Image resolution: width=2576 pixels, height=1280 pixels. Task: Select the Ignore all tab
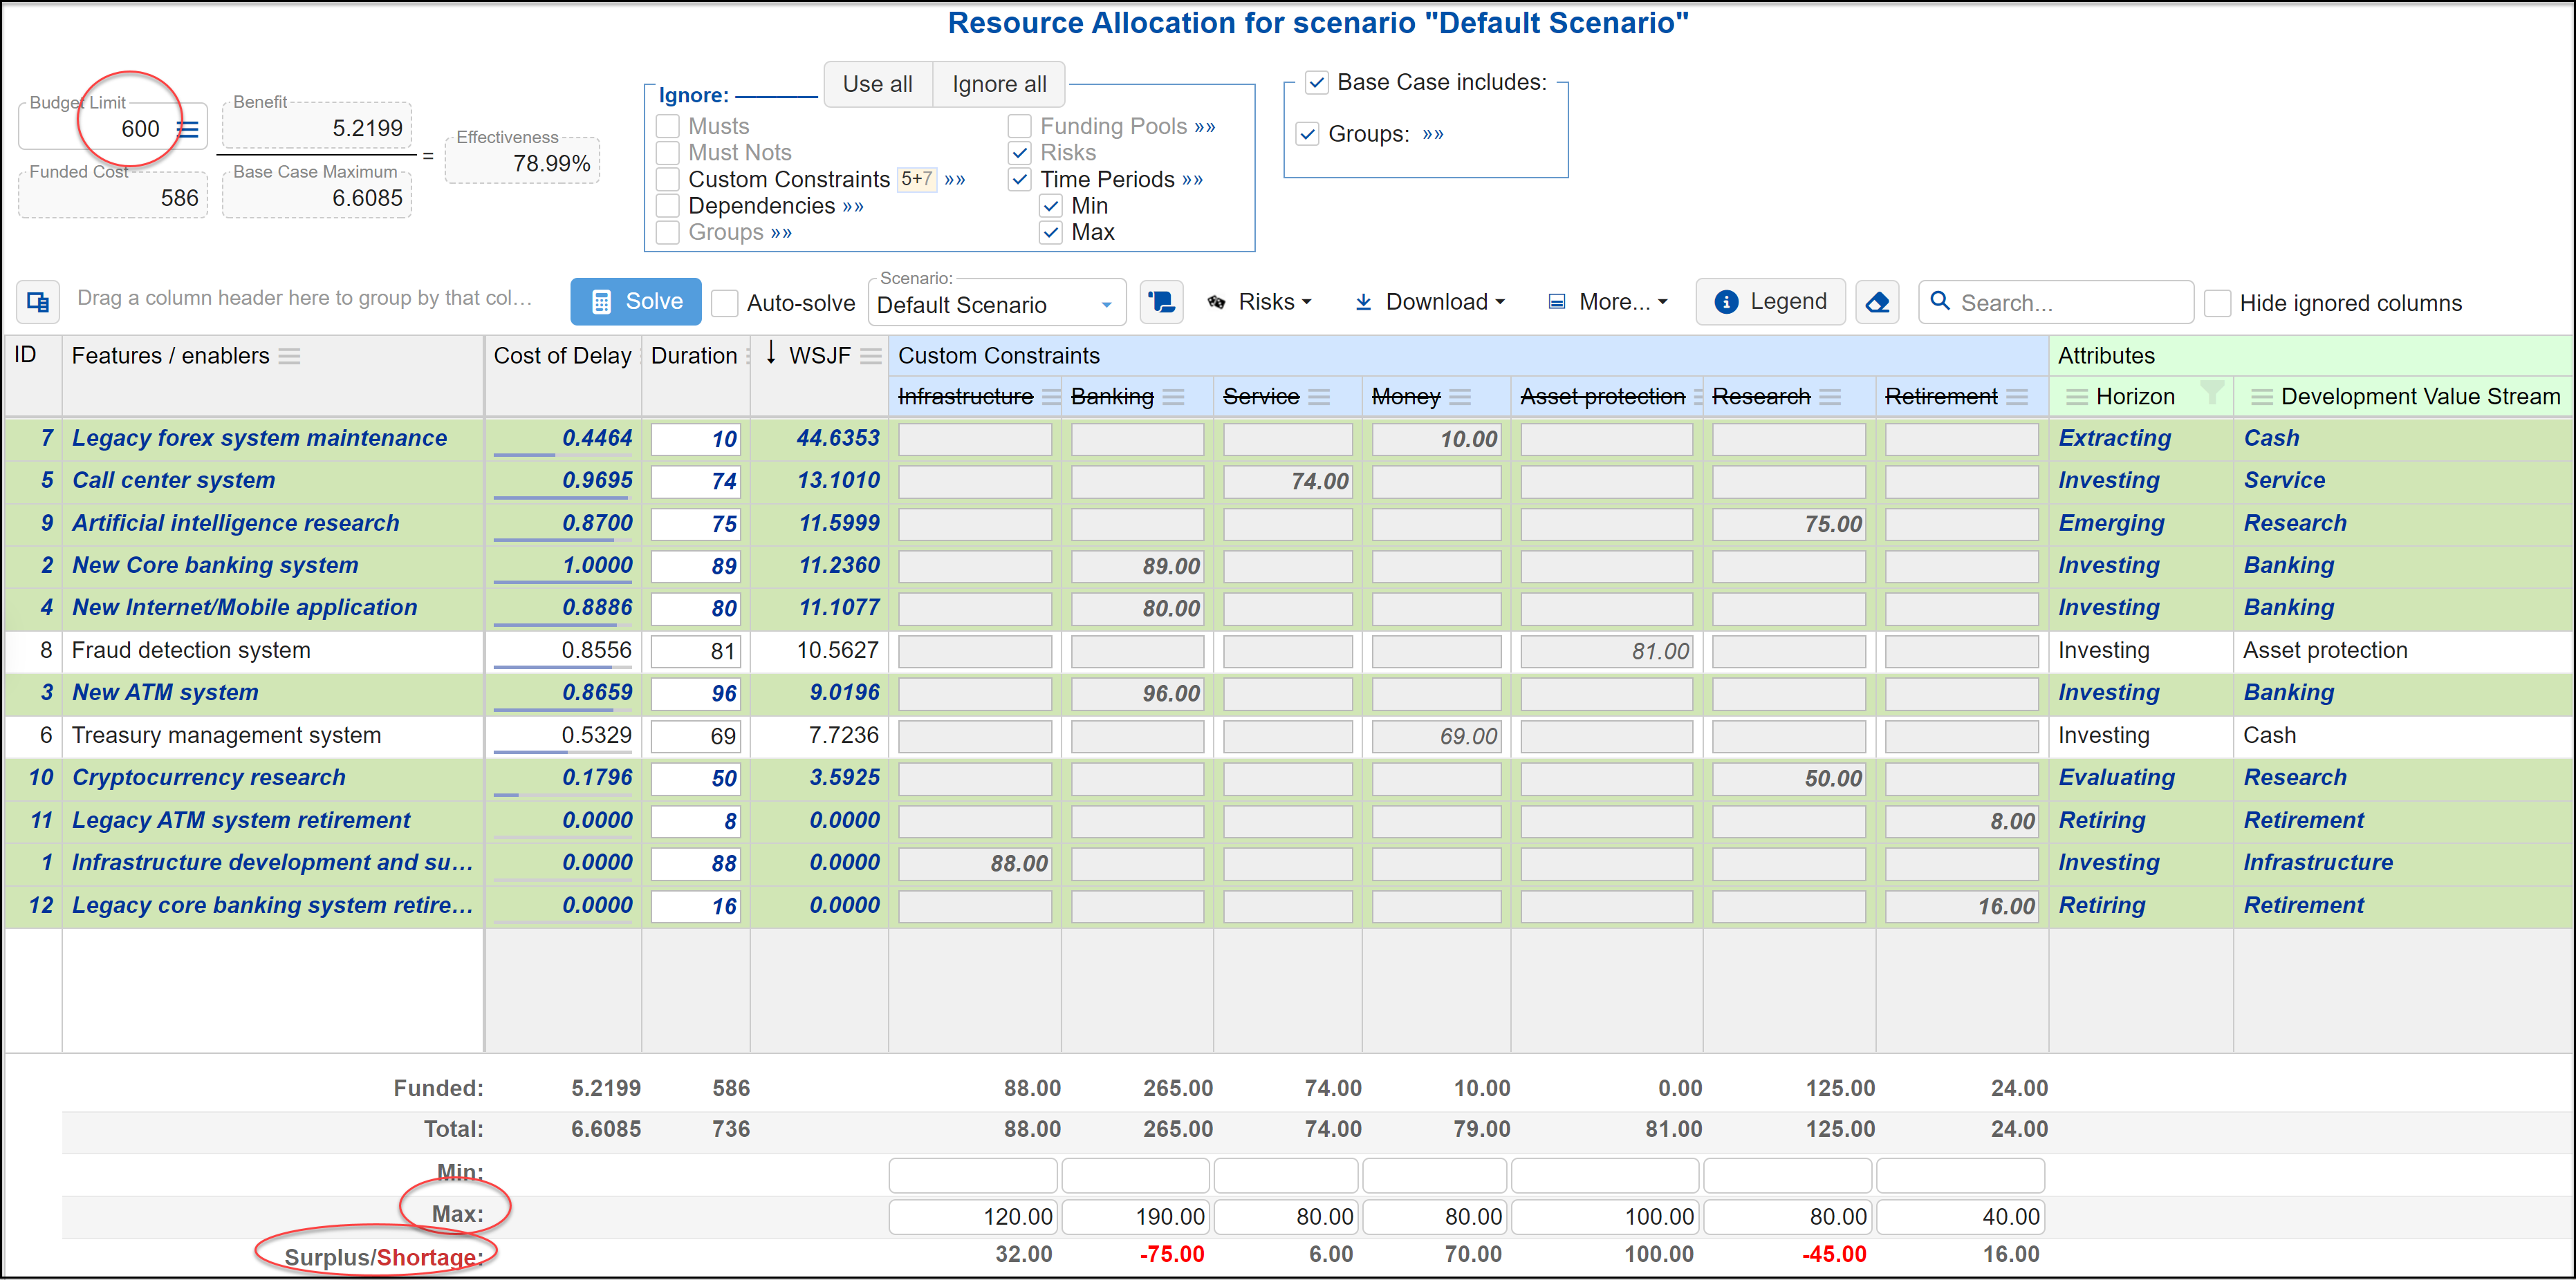pos(998,84)
